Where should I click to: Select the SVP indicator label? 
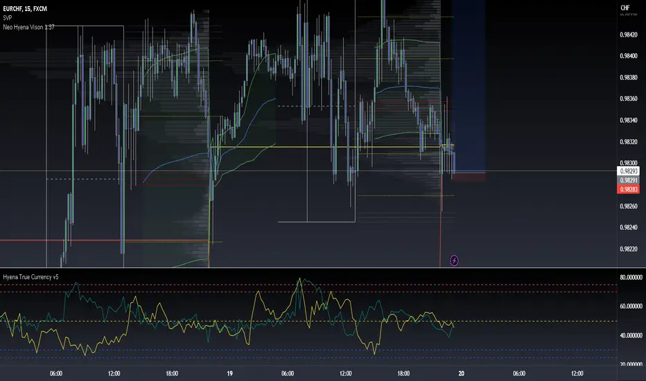(8, 18)
